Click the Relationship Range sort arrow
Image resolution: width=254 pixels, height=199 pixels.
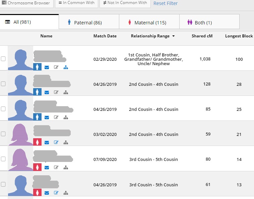[x=174, y=36]
